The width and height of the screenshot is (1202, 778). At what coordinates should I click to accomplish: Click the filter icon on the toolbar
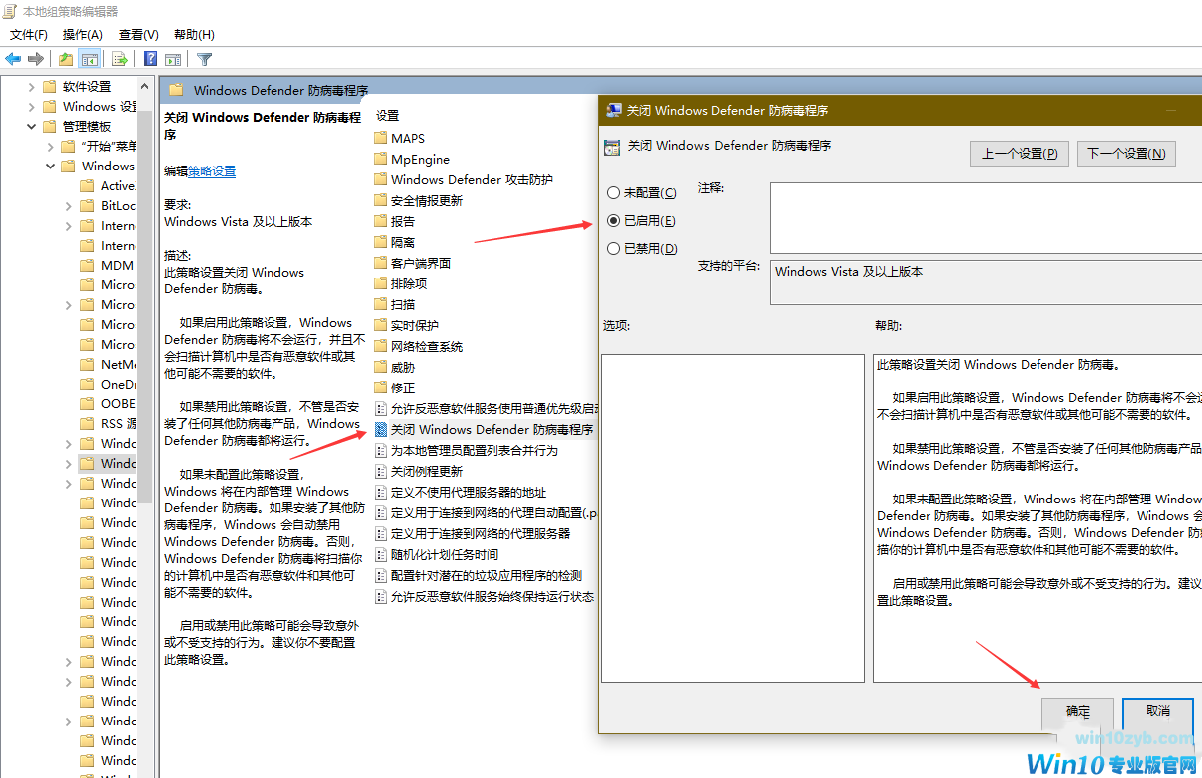tap(203, 58)
